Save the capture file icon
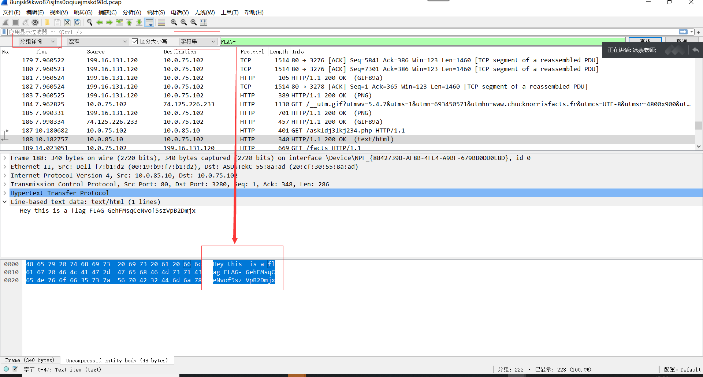This screenshot has height=377, width=703. point(57,22)
